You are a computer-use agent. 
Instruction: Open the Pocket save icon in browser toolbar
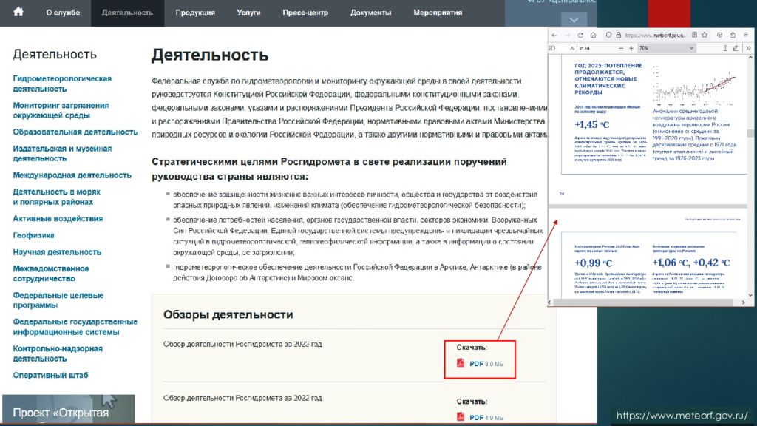[720, 35]
